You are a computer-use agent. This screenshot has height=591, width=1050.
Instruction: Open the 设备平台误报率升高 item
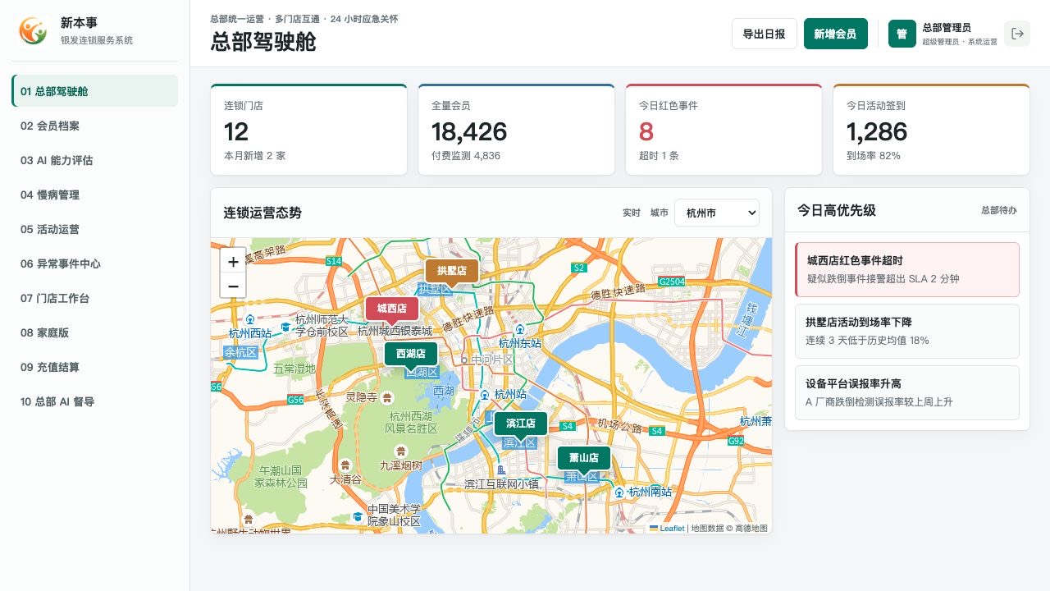[x=907, y=392]
